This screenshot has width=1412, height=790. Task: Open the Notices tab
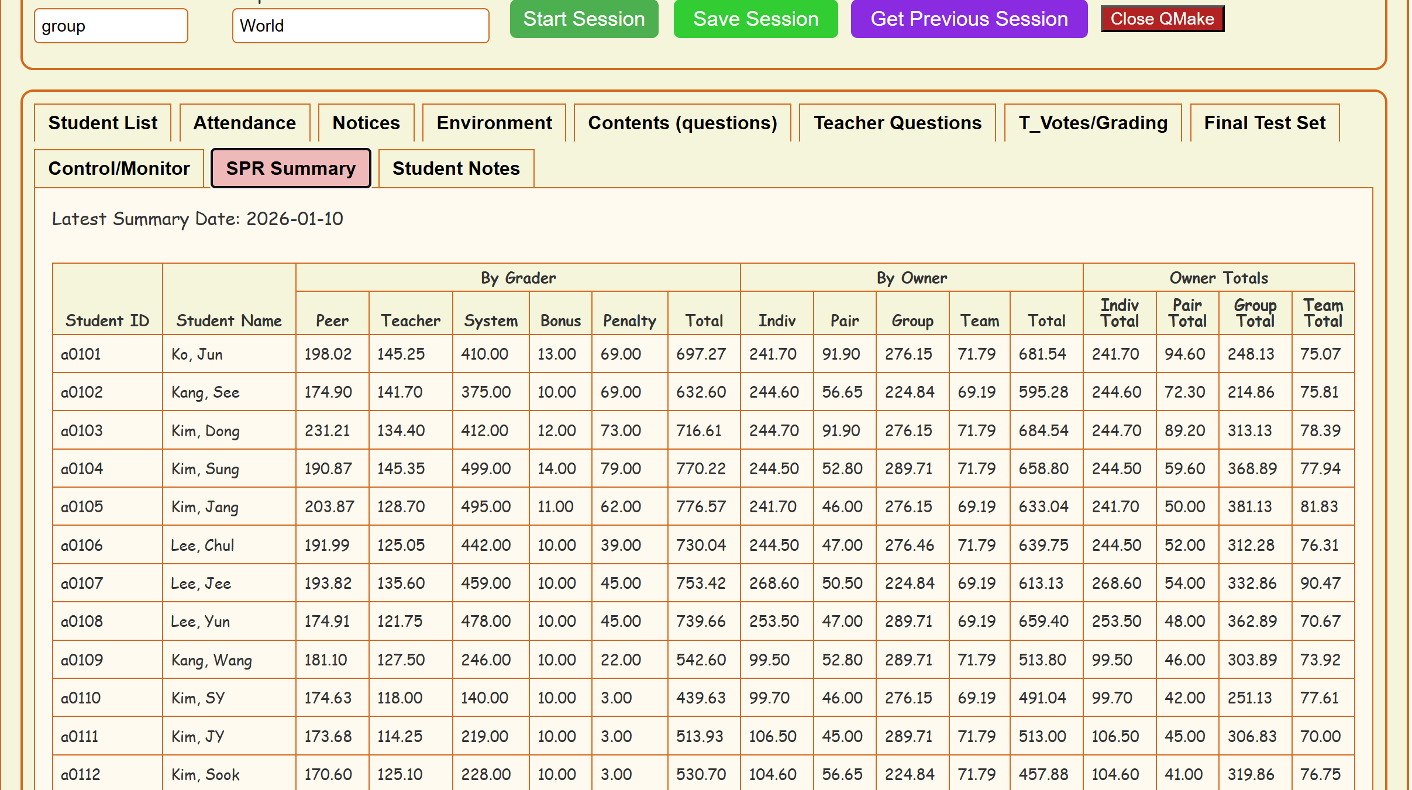366,123
